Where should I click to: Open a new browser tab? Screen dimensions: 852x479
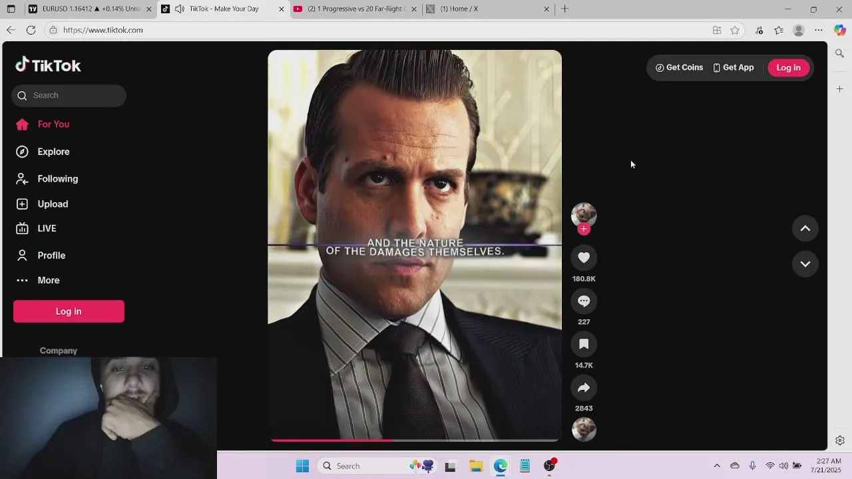click(564, 9)
